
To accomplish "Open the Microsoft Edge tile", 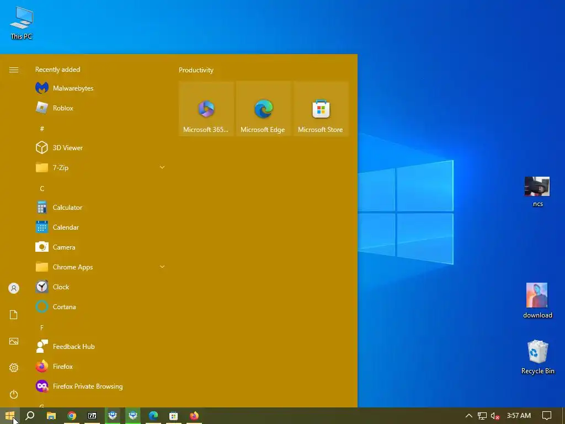I will (x=263, y=109).
